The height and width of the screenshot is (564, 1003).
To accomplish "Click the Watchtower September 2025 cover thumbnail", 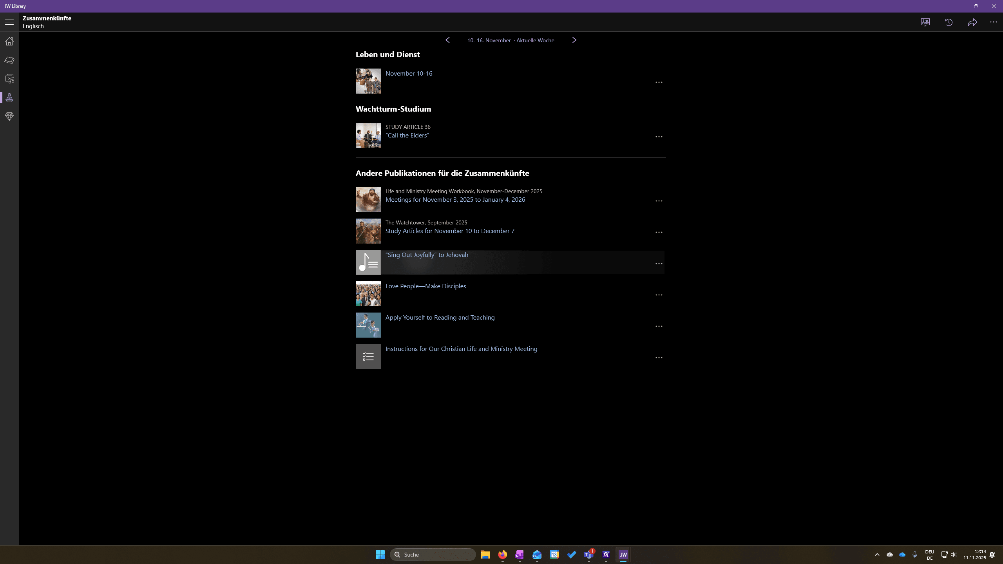I will (368, 231).
